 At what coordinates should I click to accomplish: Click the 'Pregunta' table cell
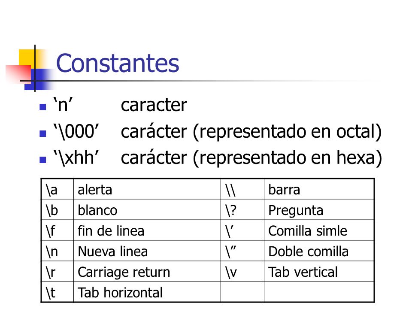coord(319,210)
